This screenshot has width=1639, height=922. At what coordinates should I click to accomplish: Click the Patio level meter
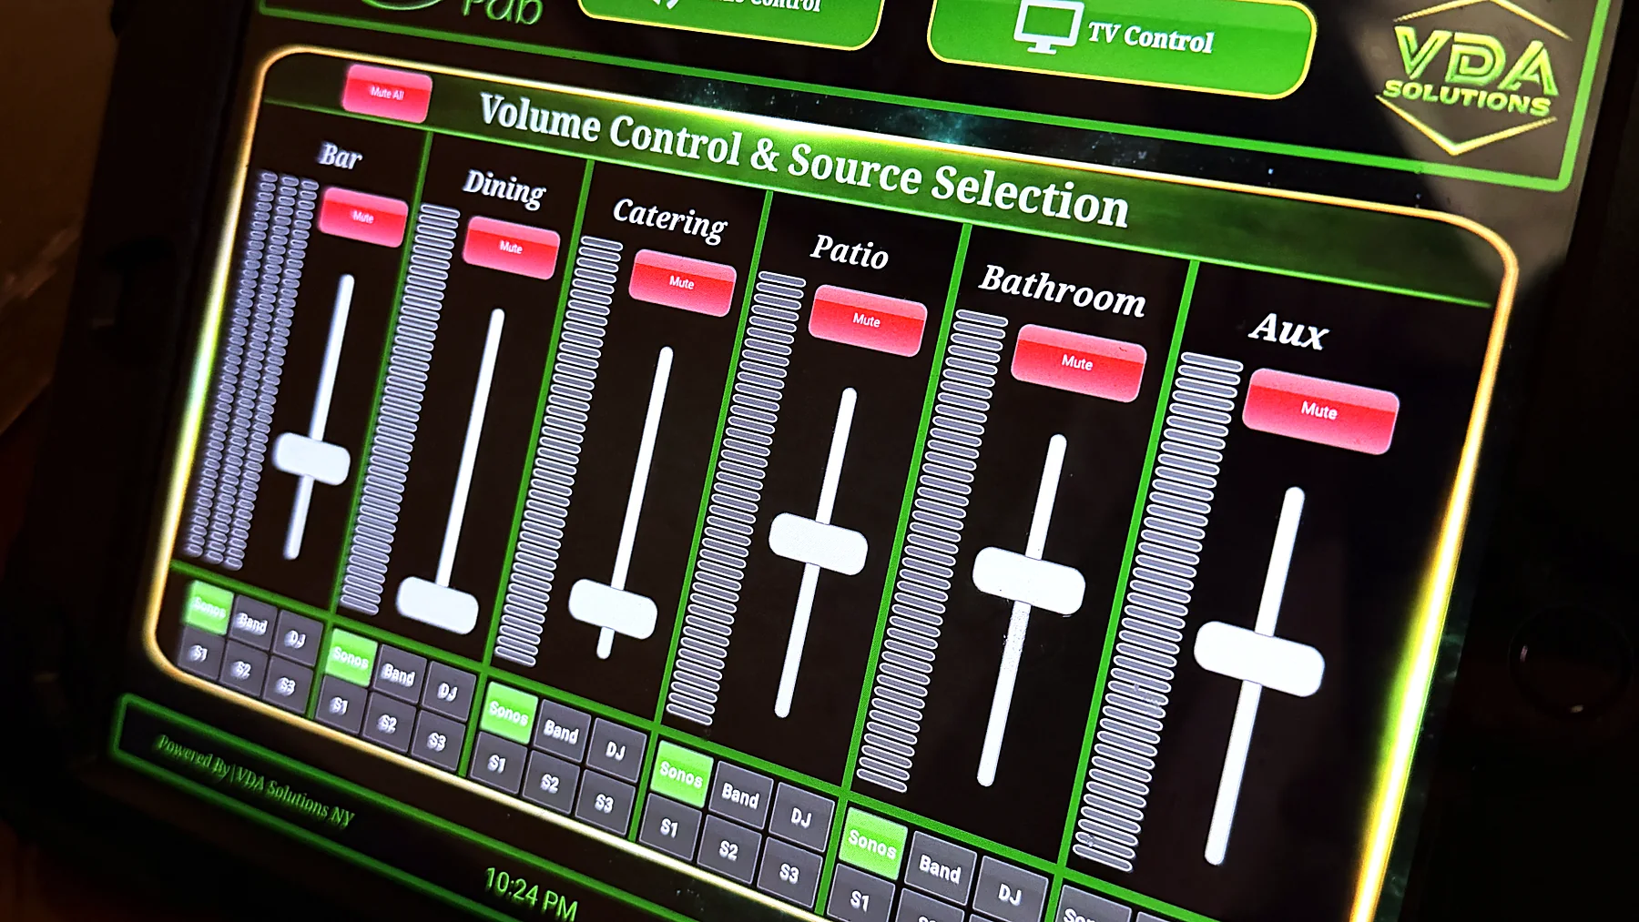click(737, 499)
